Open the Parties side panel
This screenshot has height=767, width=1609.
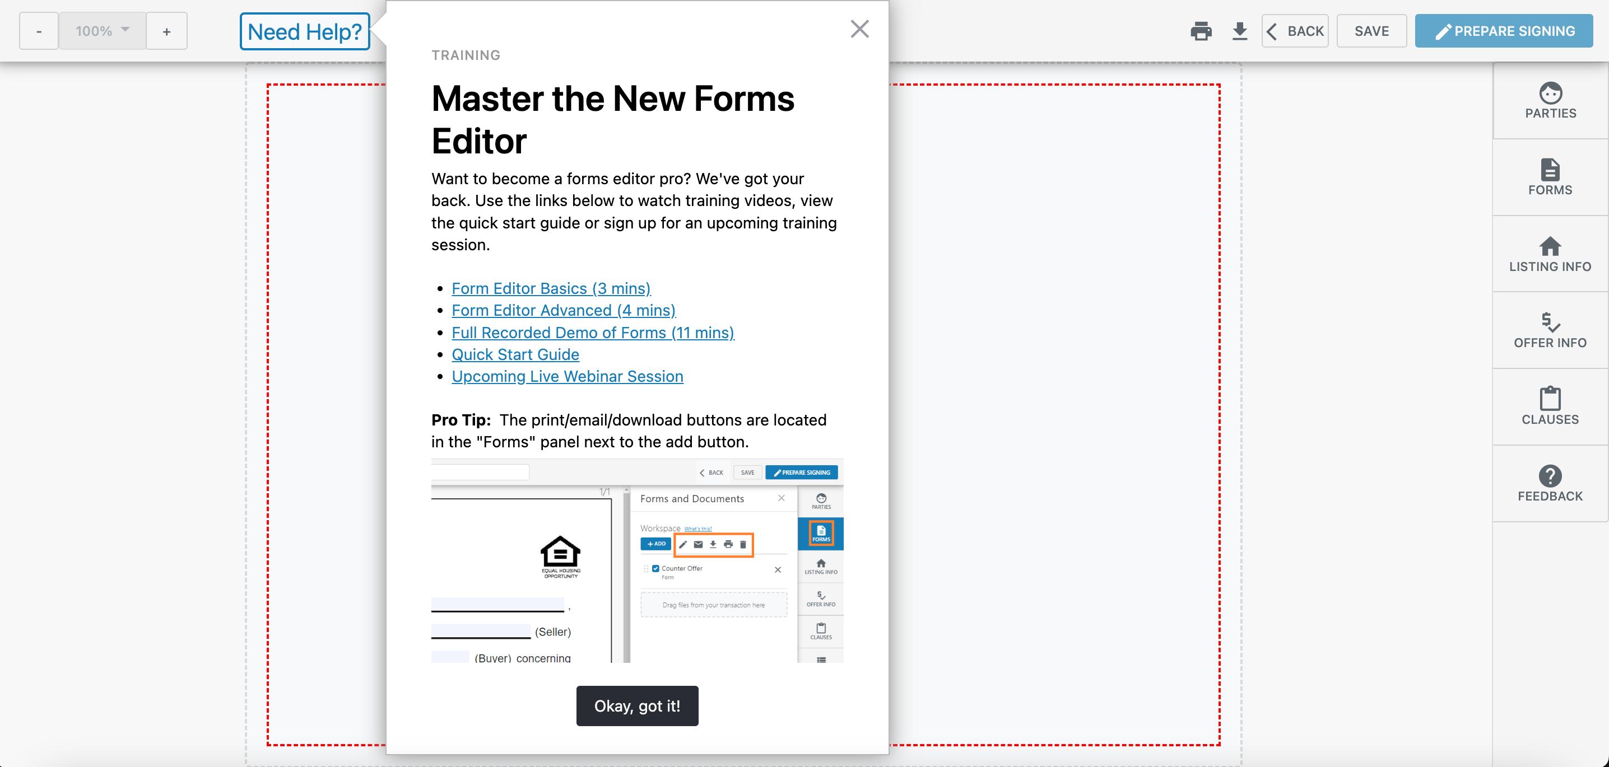point(1550,100)
